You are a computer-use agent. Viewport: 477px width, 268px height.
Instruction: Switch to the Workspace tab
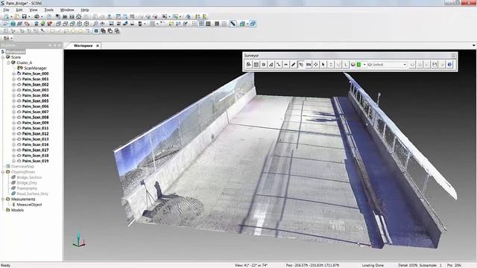click(83, 45)
